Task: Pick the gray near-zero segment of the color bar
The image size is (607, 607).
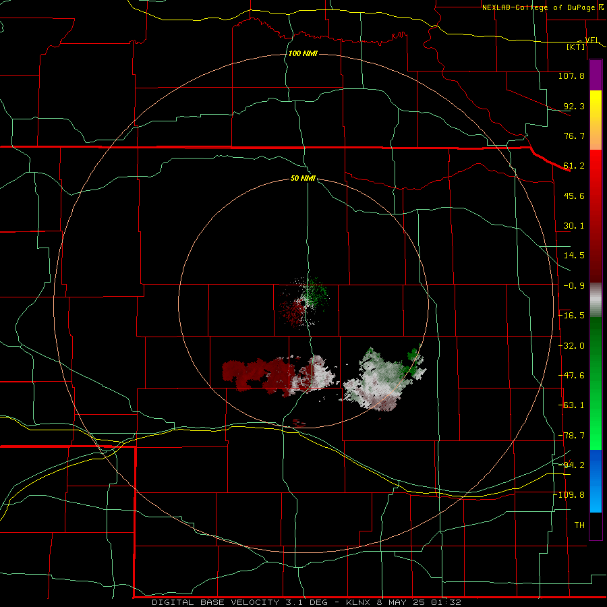Action: [x=596, y=300]
